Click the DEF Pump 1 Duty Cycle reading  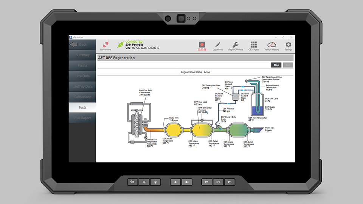coord(228,119)
